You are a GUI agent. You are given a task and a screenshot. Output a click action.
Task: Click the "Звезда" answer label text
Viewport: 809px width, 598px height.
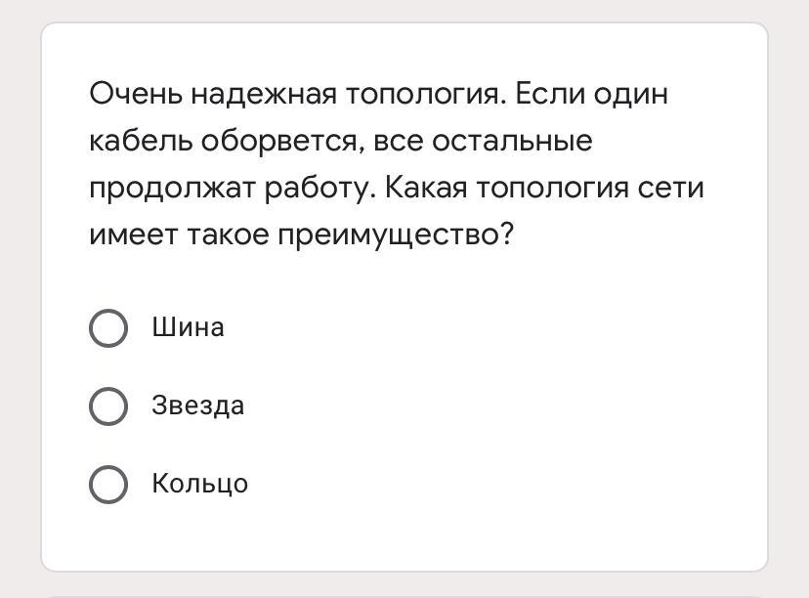[x=197, y=406]
